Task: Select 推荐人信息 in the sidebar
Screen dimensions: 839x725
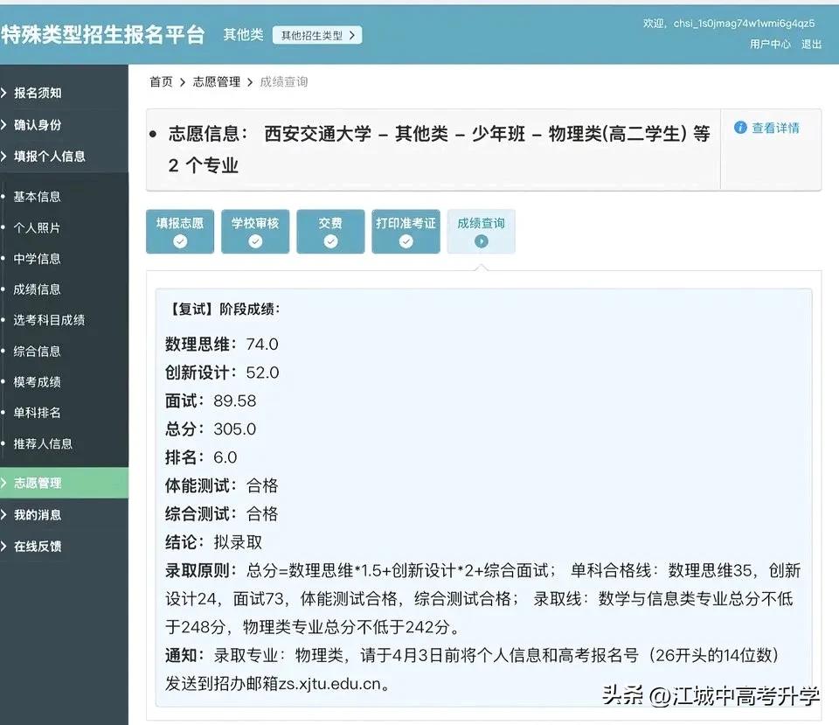Action: pos(43,444)
